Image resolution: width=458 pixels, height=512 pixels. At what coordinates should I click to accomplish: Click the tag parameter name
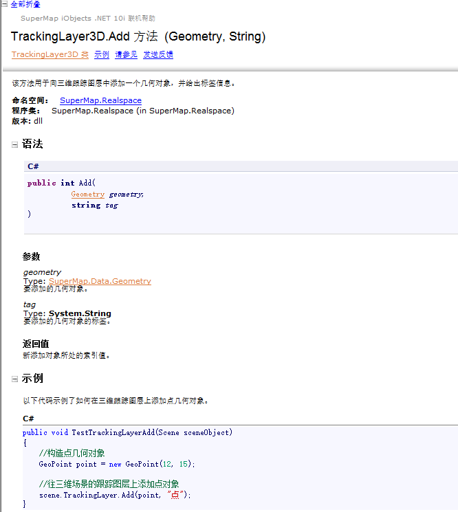(30, 304)
